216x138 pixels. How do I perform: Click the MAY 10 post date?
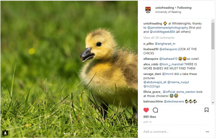(x=147, y=122)
